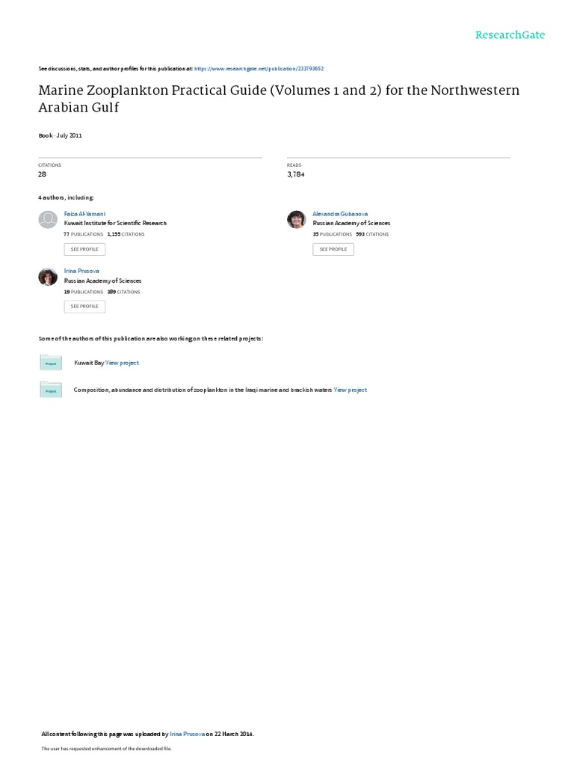The height and width of the screenshot is (766, 574).
Task: Click the Kuwait Bay project folder icon
Action: click(x=51, y=363)
